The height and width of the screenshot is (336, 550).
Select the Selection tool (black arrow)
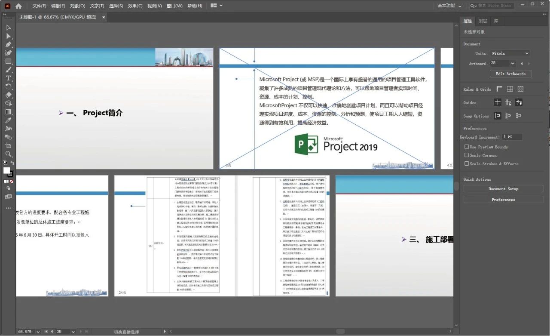point(8,28)
